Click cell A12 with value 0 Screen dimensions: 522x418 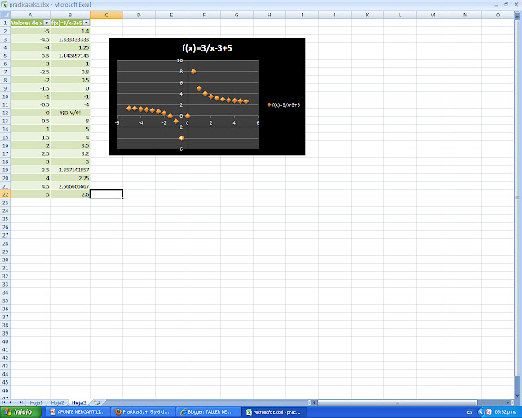tap(30, 113)
